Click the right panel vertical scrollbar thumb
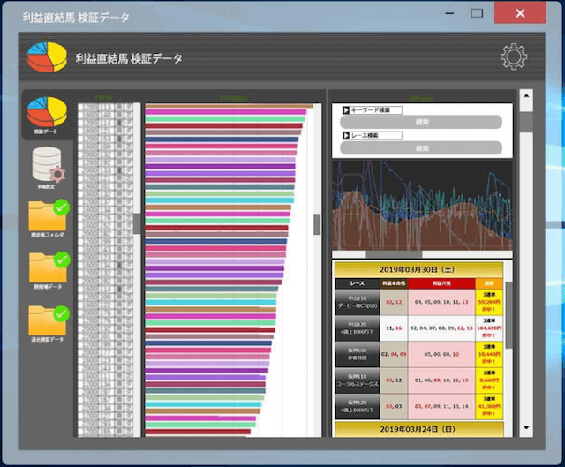565x467 pixels. (526, 122)
